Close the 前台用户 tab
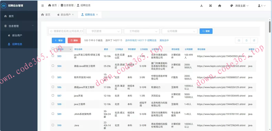The image size is (272, 131). pos(73,15)
